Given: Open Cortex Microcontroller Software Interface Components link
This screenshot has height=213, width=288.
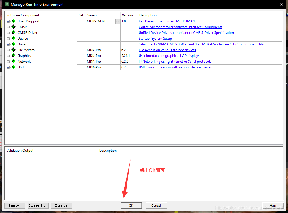Looking at the screenshot, I should point(180,27).
